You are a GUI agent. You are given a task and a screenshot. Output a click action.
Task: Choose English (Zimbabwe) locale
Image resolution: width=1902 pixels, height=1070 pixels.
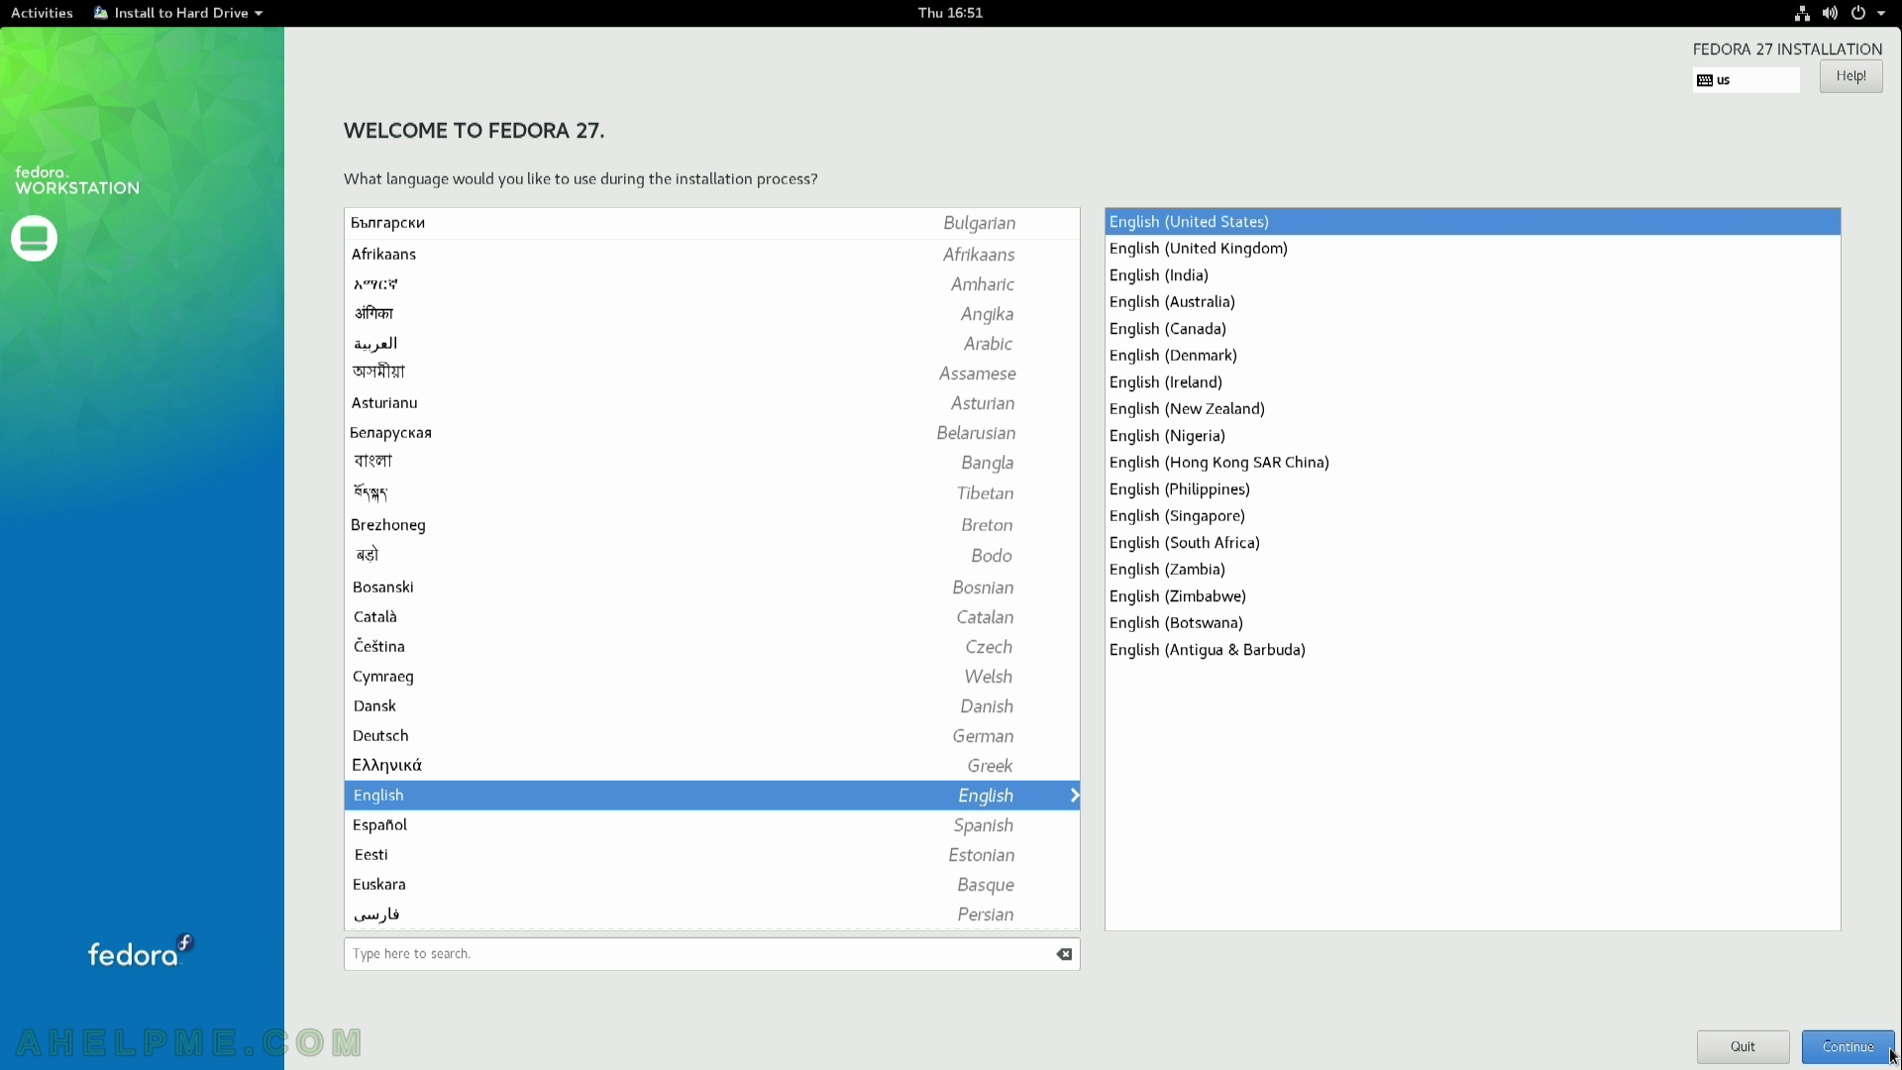[1472, 596]
